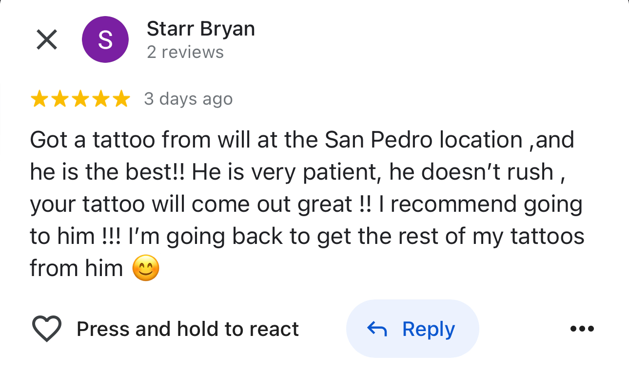
Task: Click "Press and hold to react" label
Action: 188,329
